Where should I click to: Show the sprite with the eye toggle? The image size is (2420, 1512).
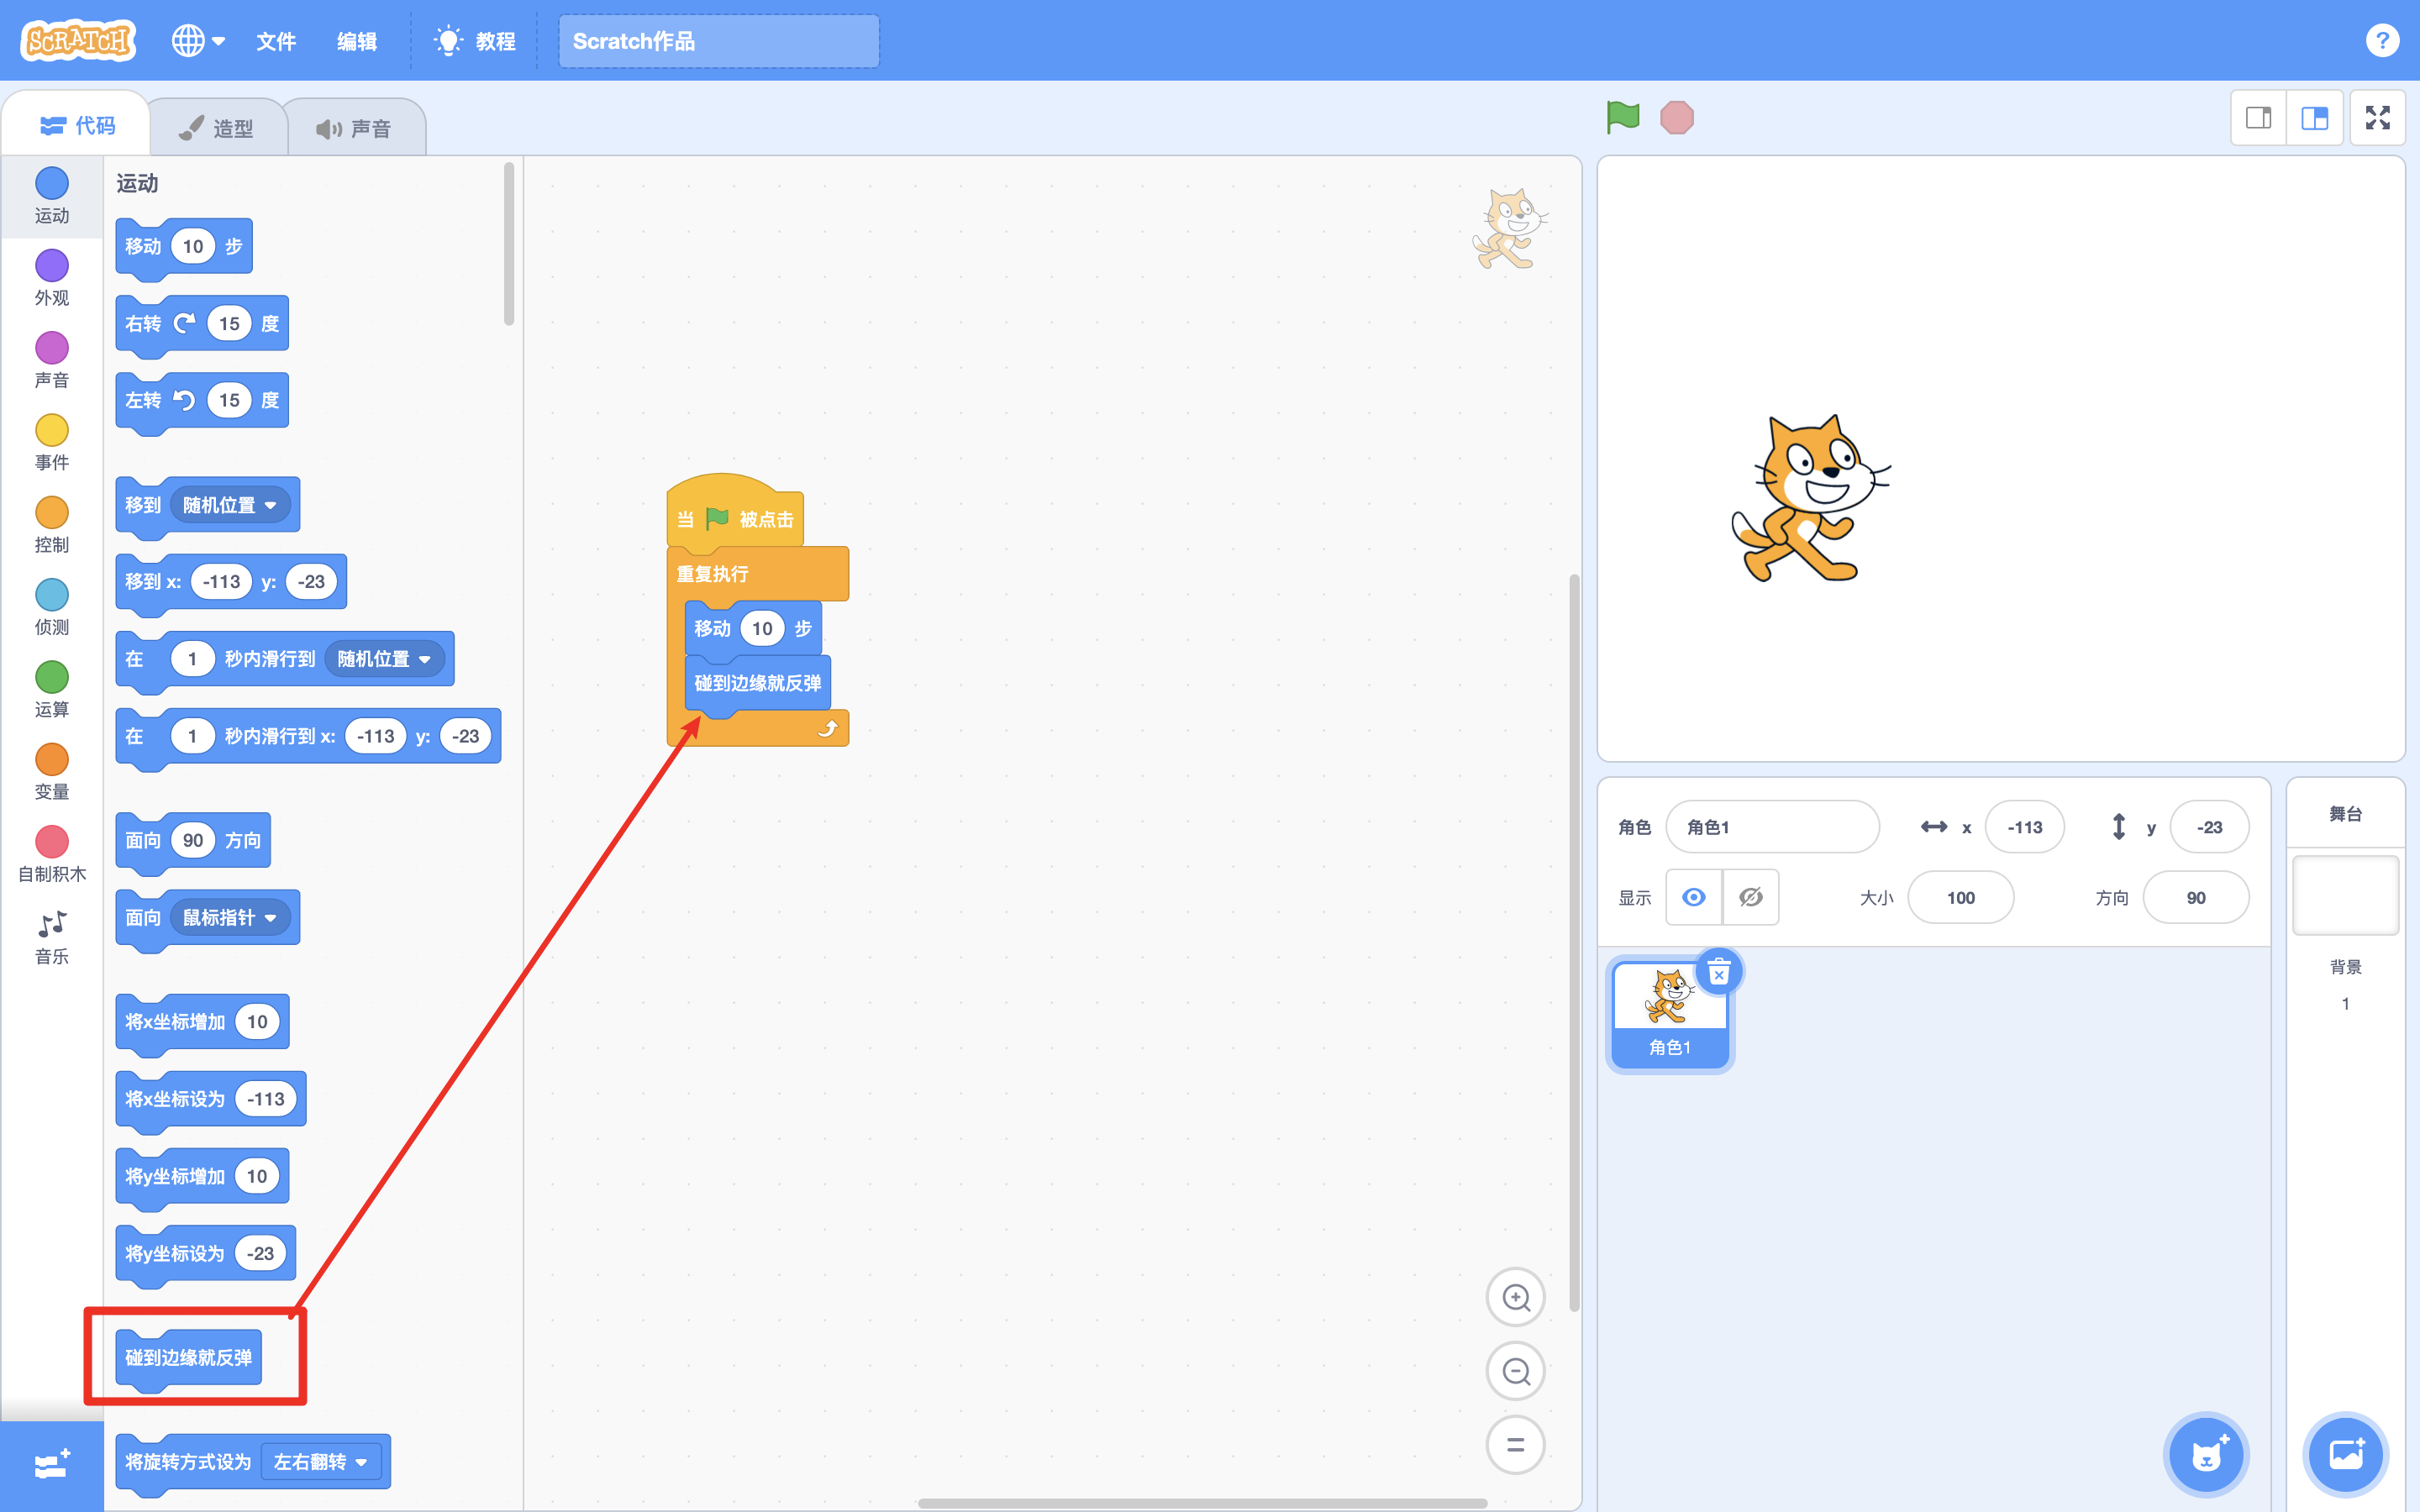pyautogui.click(x=1693, y=897)
